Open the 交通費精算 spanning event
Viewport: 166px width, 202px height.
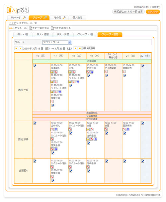coord(92,116)
